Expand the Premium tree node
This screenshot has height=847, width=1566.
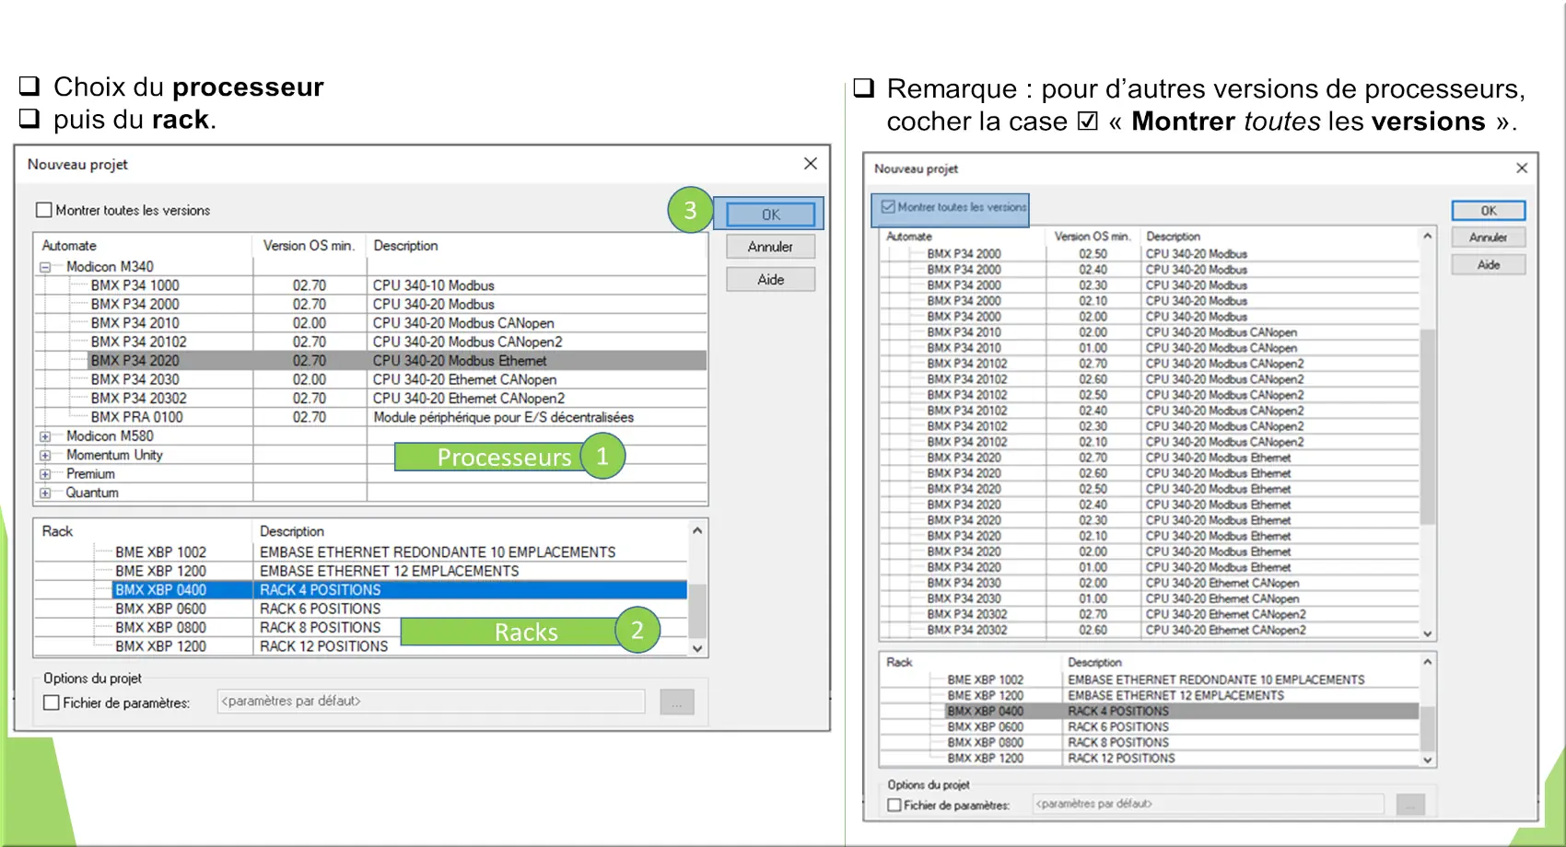pos(44,474)
